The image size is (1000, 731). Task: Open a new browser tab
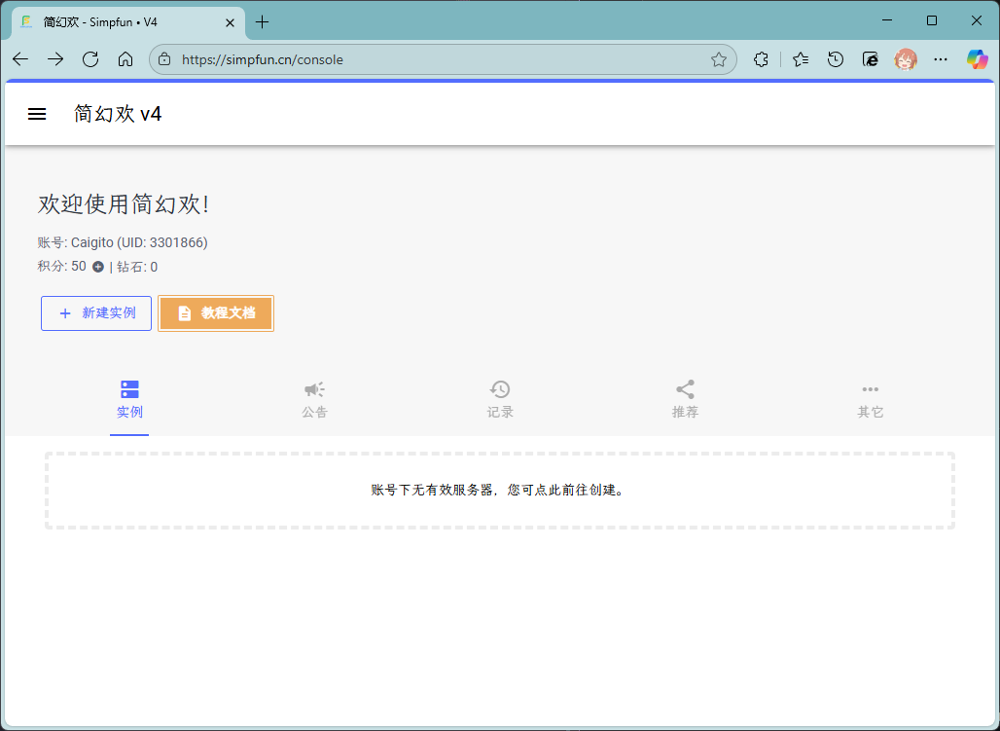tap(262, 22)
